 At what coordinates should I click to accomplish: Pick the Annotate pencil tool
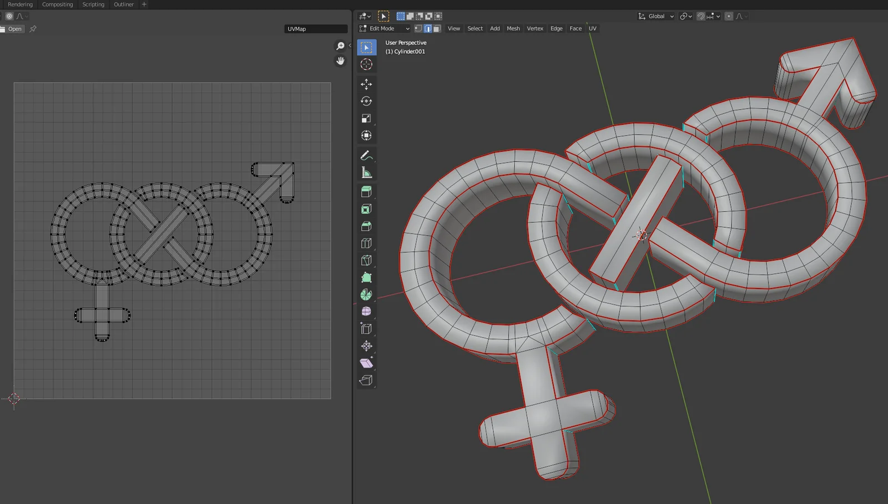[x=366, y=155]
